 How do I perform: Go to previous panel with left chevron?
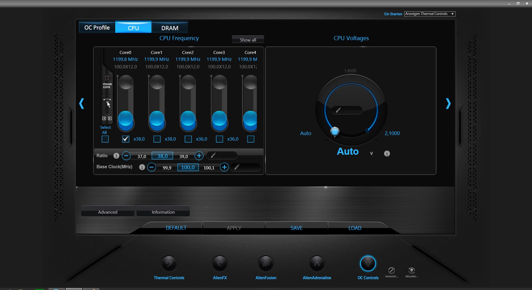(x=82, y=103)
